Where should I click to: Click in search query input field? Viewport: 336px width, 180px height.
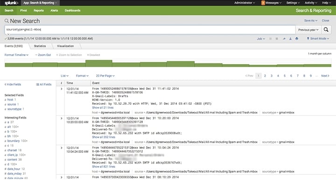150,29
